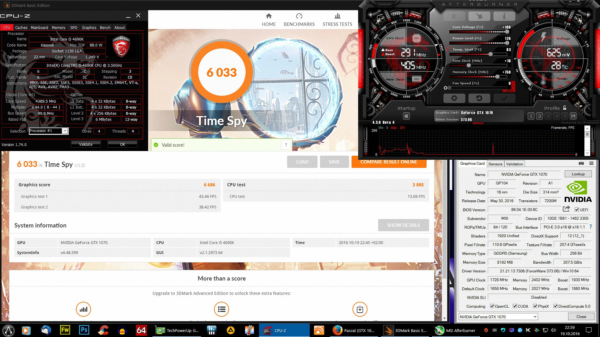Click the Afterburner info button
The image size is (600, 337).
[504, 16]
